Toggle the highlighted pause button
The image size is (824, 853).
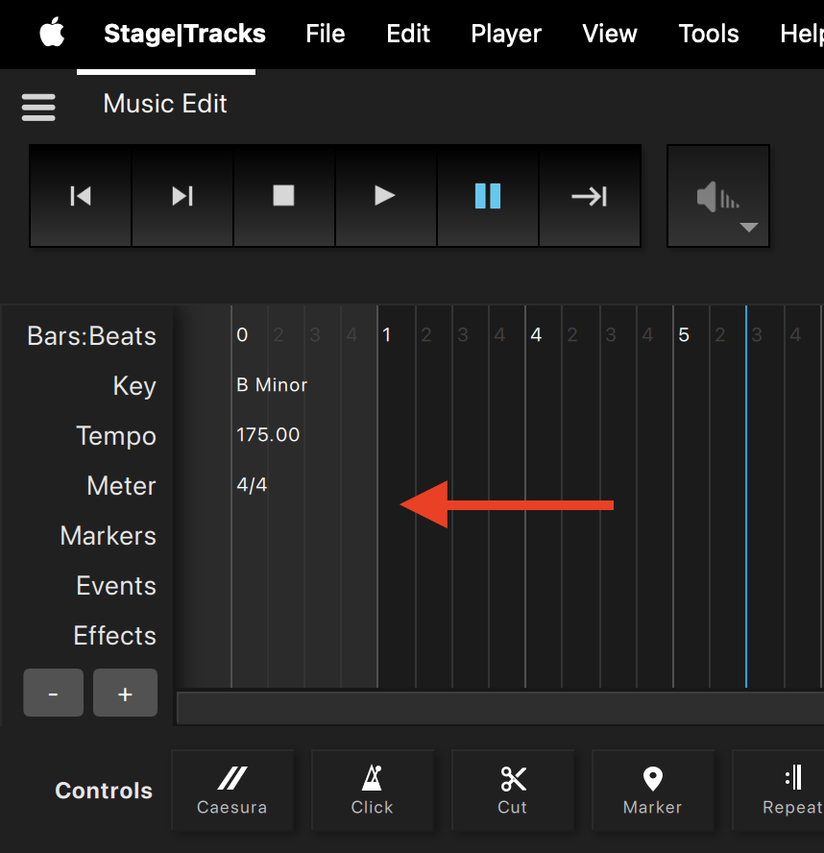488,196
